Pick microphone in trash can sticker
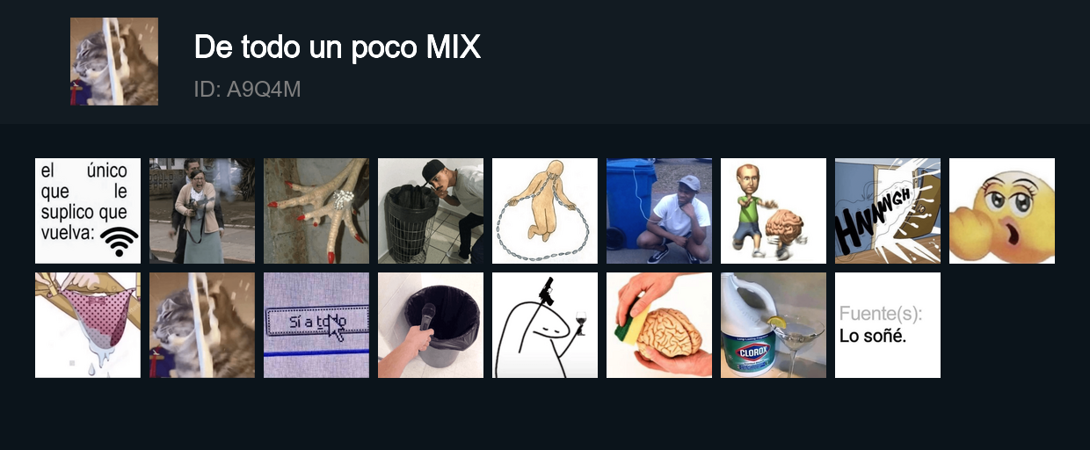This screenshot has height=450, width=1090. [x=431, y=325]
